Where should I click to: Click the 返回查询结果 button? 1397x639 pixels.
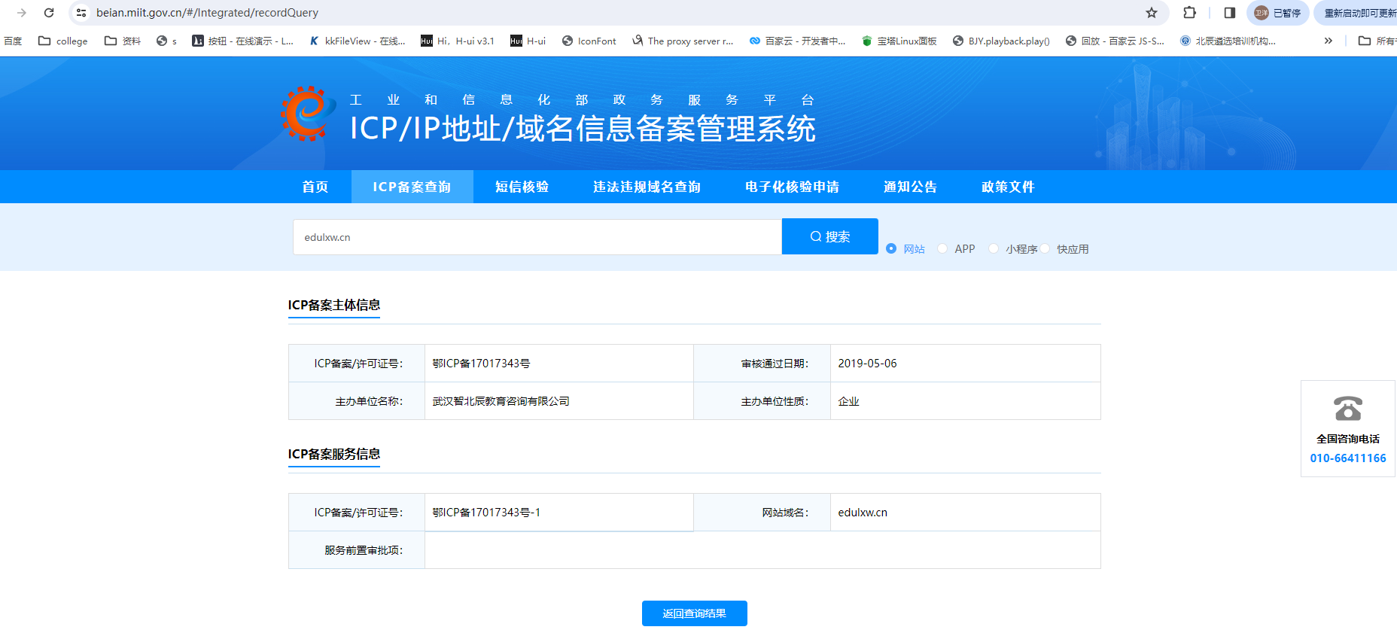pyautogui.click(x=695, y=613)
